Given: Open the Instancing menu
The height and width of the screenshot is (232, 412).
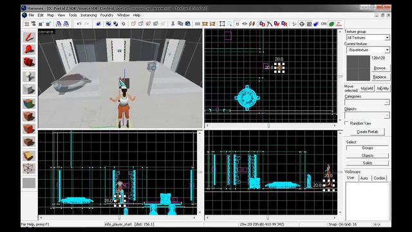Looking at the screenshot, I should 89,15.
